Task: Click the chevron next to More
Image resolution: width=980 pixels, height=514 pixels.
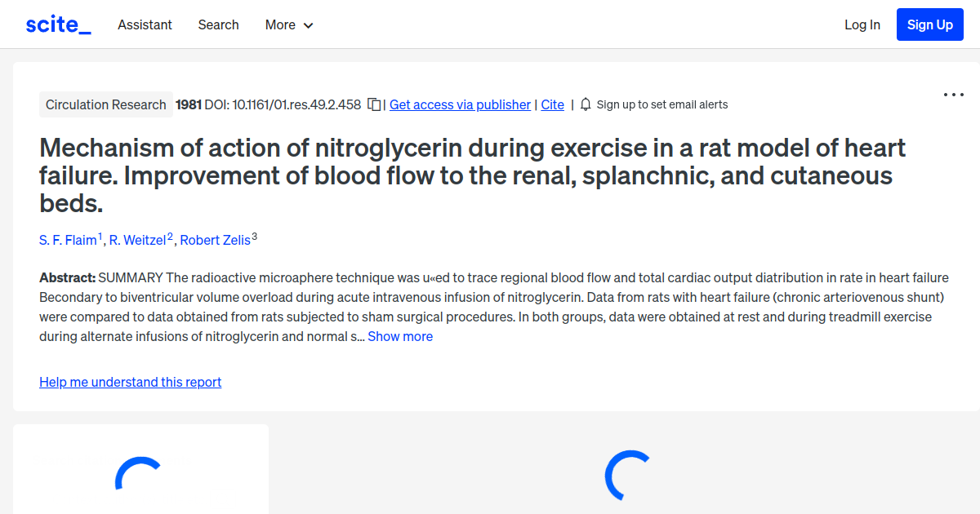Action: (x=310, y=25)
